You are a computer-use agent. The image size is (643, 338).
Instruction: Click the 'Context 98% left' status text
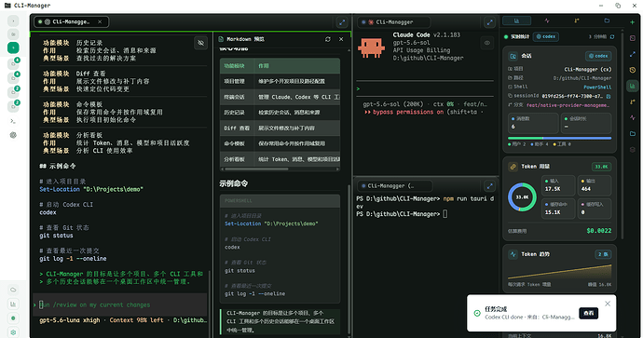[x=136, y=320]
